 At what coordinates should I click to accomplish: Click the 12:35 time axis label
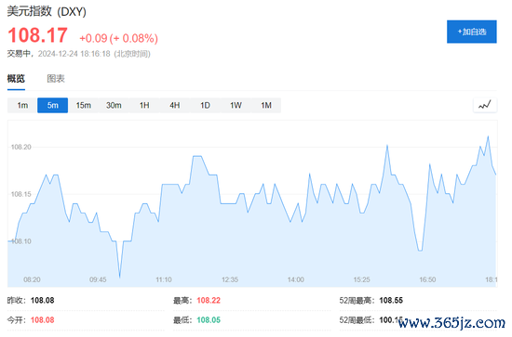pyautogui.click(x=230, y=279)
